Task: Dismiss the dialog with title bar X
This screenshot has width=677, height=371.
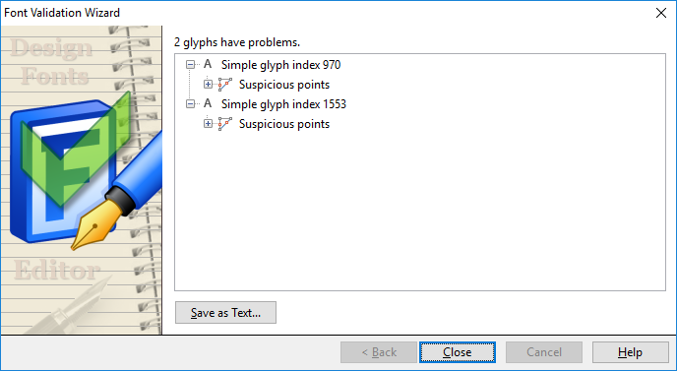Action: (661, 13)
